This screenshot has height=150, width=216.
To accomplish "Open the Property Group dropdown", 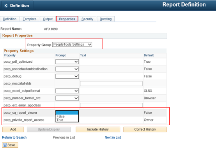I will pyautogui.click(x=72, y=44).
